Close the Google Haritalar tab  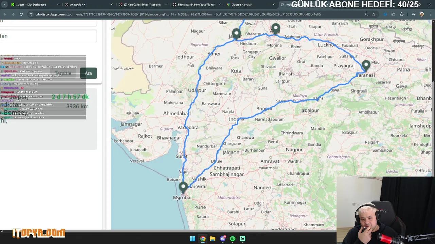pos(274,5)
